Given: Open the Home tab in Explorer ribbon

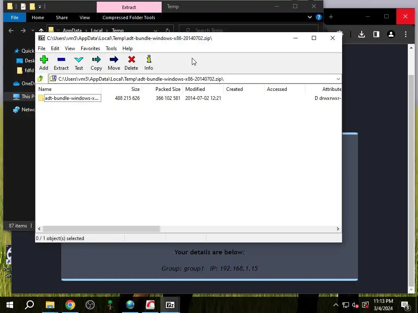Looking at the screenshot, I should point(38,18).
